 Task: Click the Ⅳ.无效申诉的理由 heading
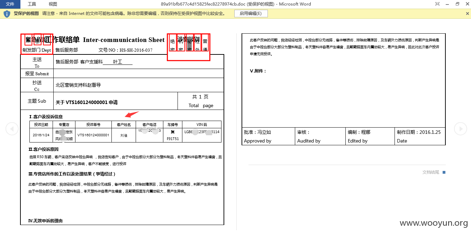[46, 221]
